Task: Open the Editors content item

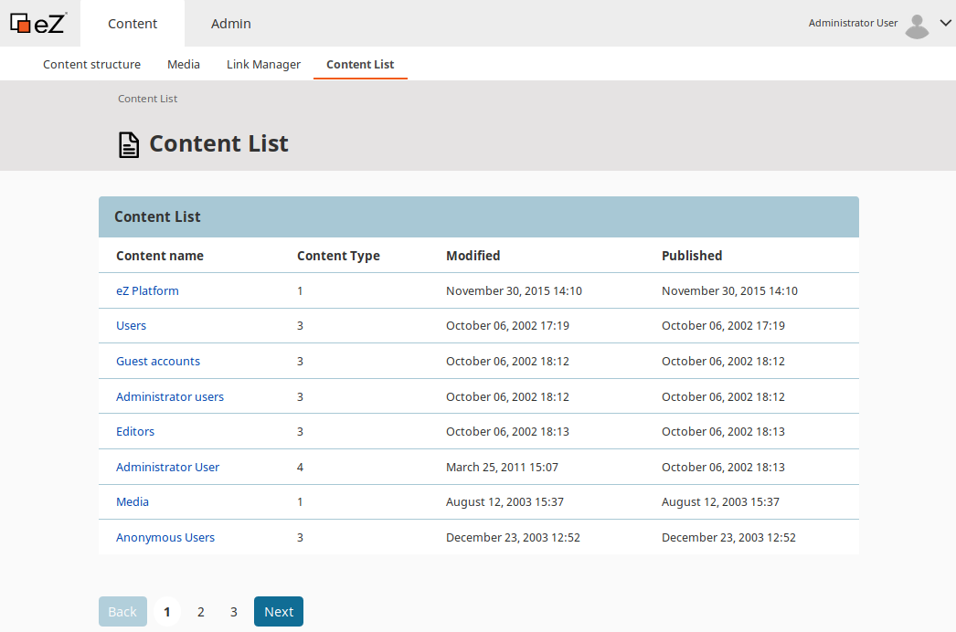Action: point(135,431)
